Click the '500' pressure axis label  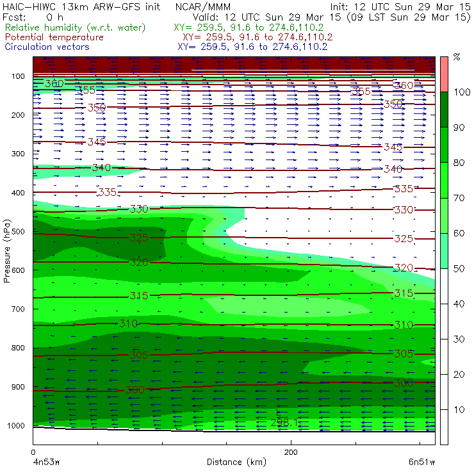(x=18, y=232)
